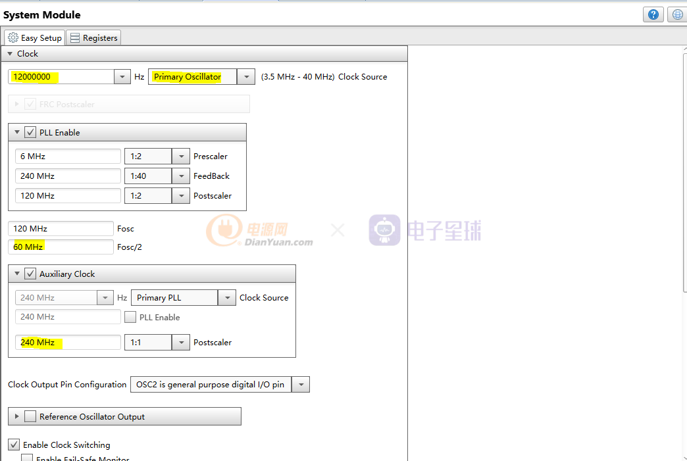Toggle Enable Clock Switching checkbox
Viewport: 687px width, 461px height.
[14, 445]
